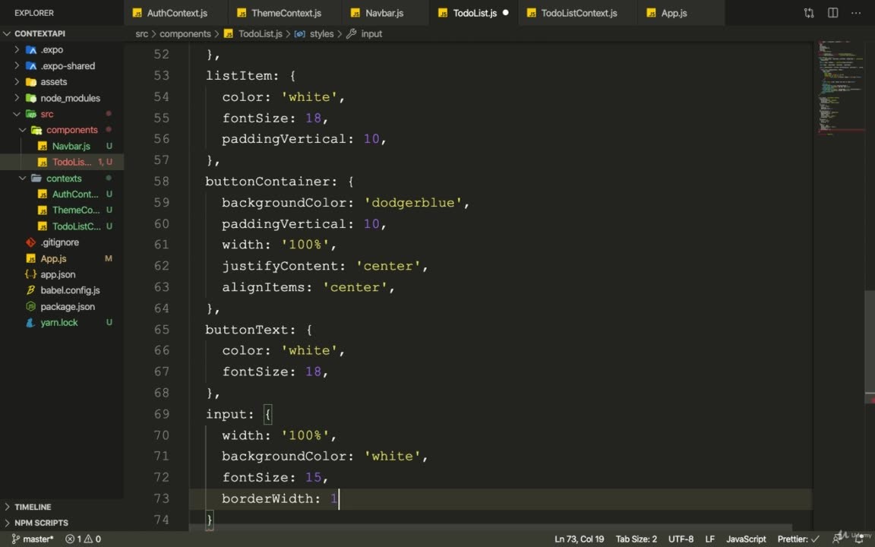Open TodoListContext file in explorer tree
The width and height of the screenshot is (875, 547).
tap(77, 226)
